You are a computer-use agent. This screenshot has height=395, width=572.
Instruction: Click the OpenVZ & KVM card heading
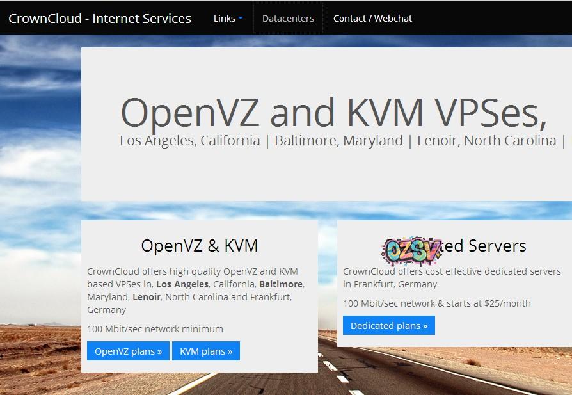point(200,246)
